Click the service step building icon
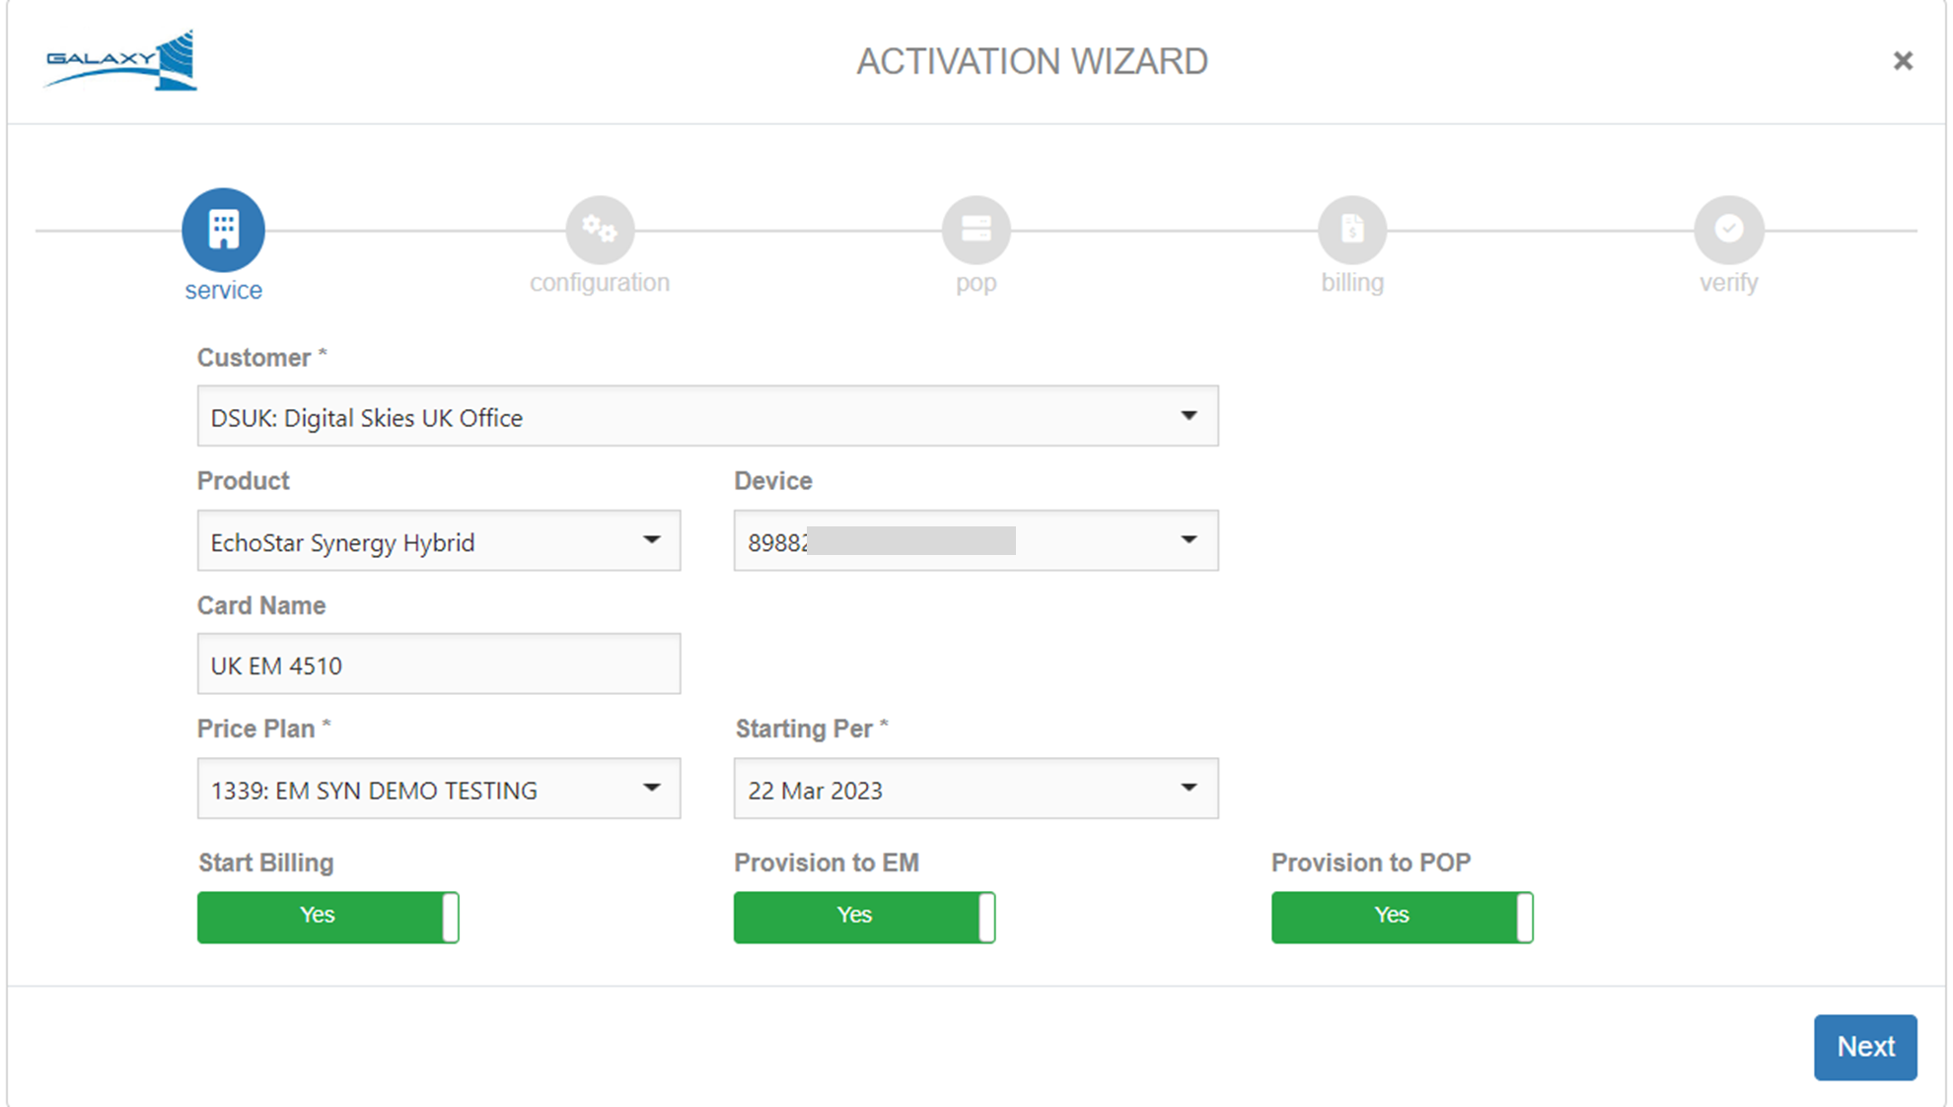 [223, 229]
